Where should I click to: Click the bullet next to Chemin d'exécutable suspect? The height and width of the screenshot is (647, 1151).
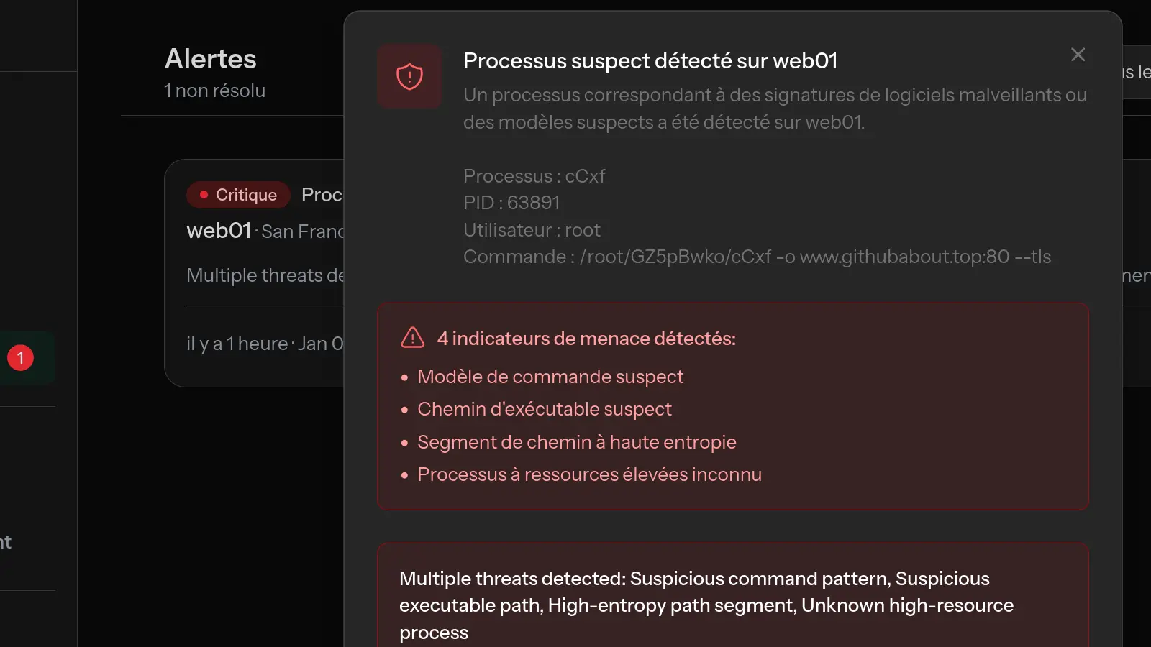point(404,409)
